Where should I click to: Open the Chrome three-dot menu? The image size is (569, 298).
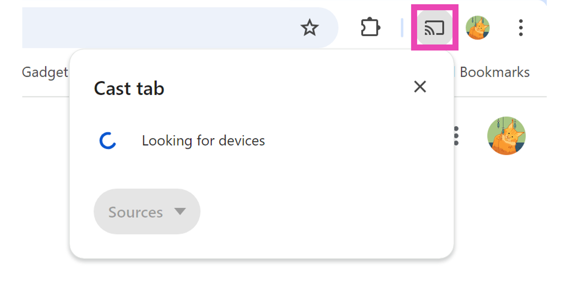click(521, 28)
